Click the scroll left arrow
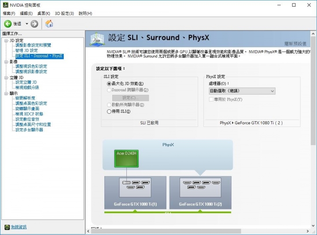This screenshot has height=235, width=317. coord(88,231)
